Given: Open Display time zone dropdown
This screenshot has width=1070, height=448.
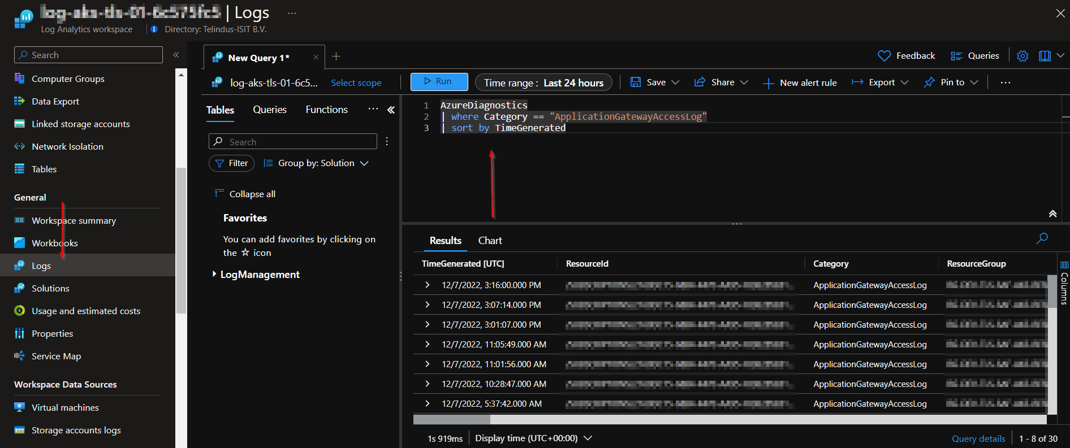Looking at the screenshot, I should tap(533, 438).
